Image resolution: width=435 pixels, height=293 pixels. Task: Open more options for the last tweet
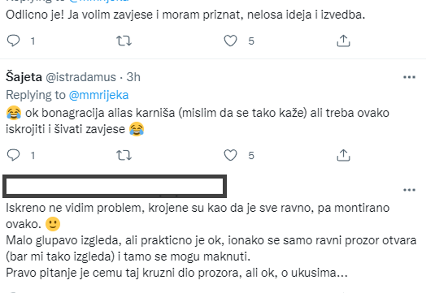pyautogui.click(x=409, y=190)
